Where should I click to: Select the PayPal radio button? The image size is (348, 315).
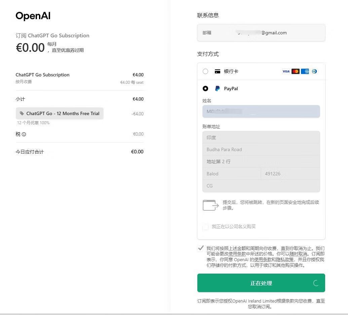point(205,89)
